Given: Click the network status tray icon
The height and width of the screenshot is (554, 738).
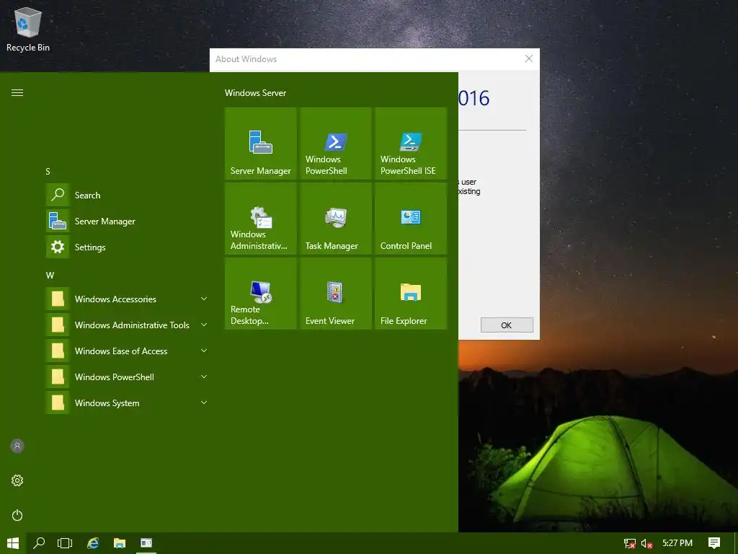Looking at the screenshot, I should [629, 543].
